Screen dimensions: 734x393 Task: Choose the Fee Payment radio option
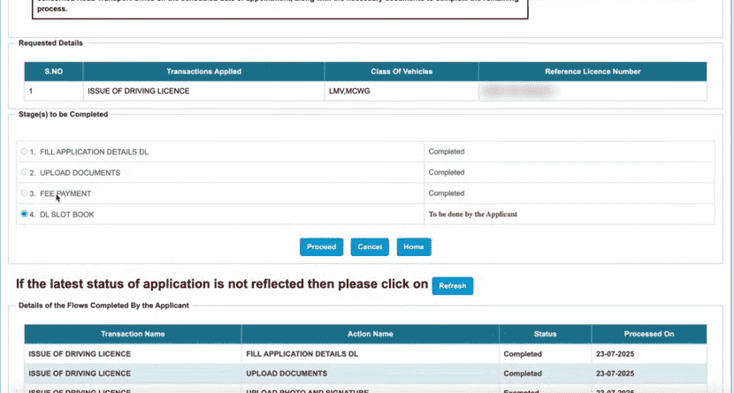(24, 193)
